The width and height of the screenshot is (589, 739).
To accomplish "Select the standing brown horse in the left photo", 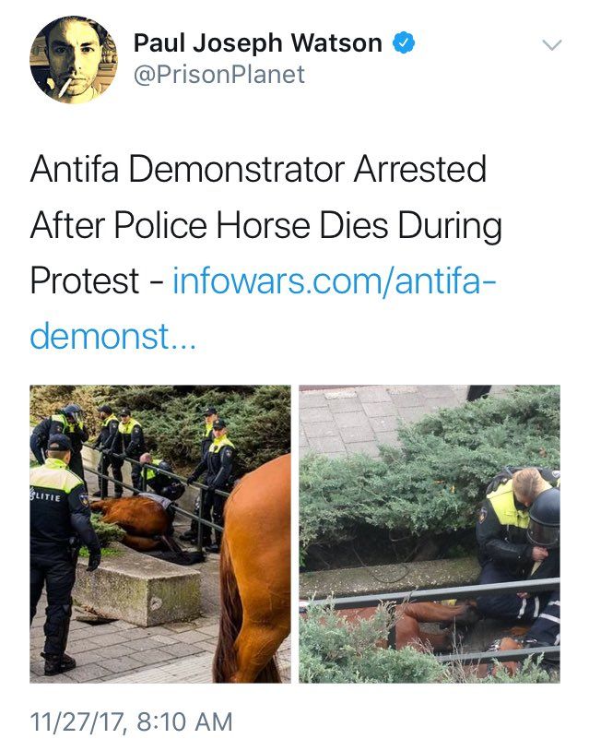I will (x=252, y=569).
